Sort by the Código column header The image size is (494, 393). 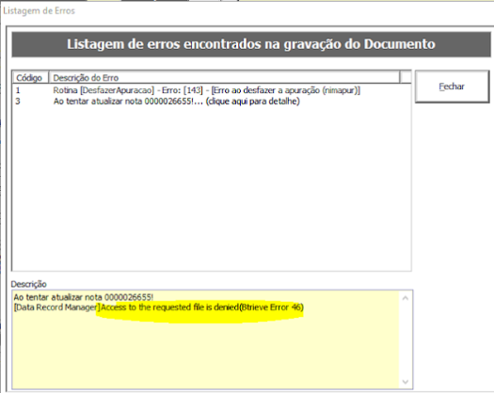pos(30,77)
